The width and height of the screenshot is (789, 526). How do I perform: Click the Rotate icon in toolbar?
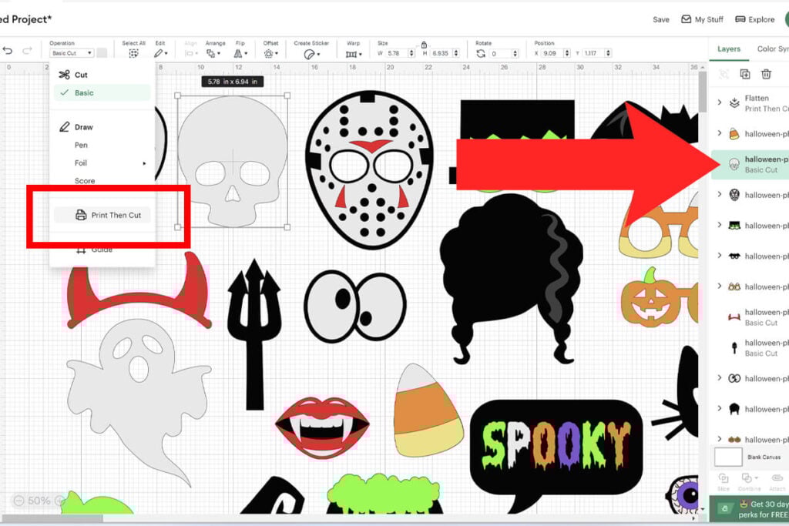(x=481, y=54)
